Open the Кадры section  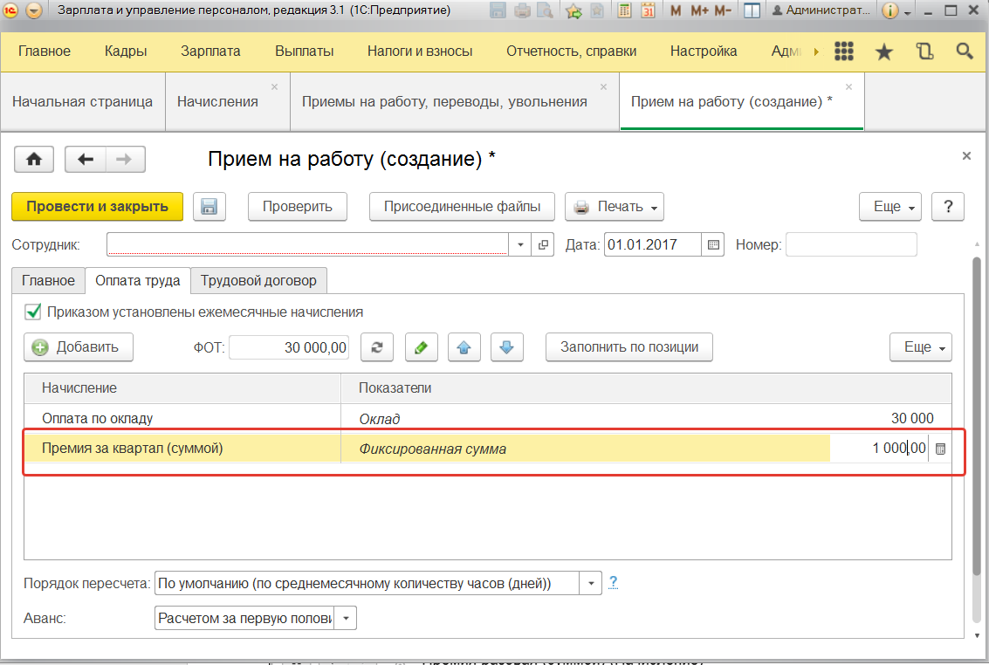tap(126, 51)
